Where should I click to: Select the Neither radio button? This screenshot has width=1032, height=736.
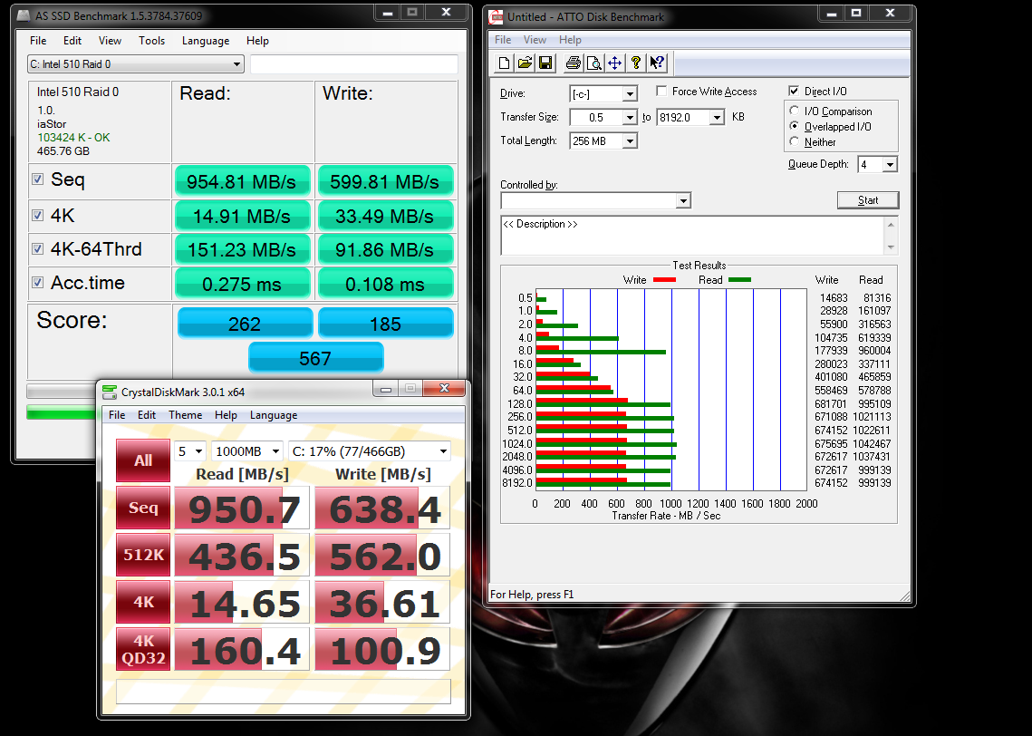795,140
